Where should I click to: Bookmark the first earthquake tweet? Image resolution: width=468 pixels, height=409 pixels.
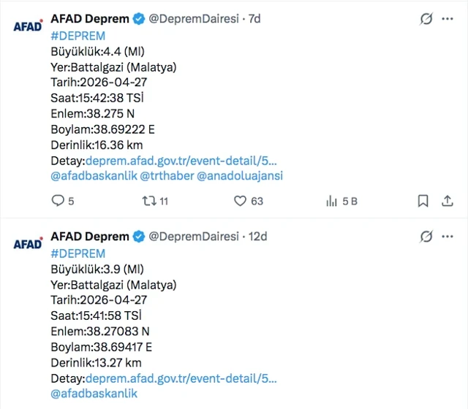tap(423, 201)
